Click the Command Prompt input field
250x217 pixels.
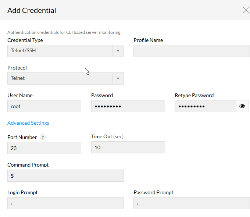point(65,176)
